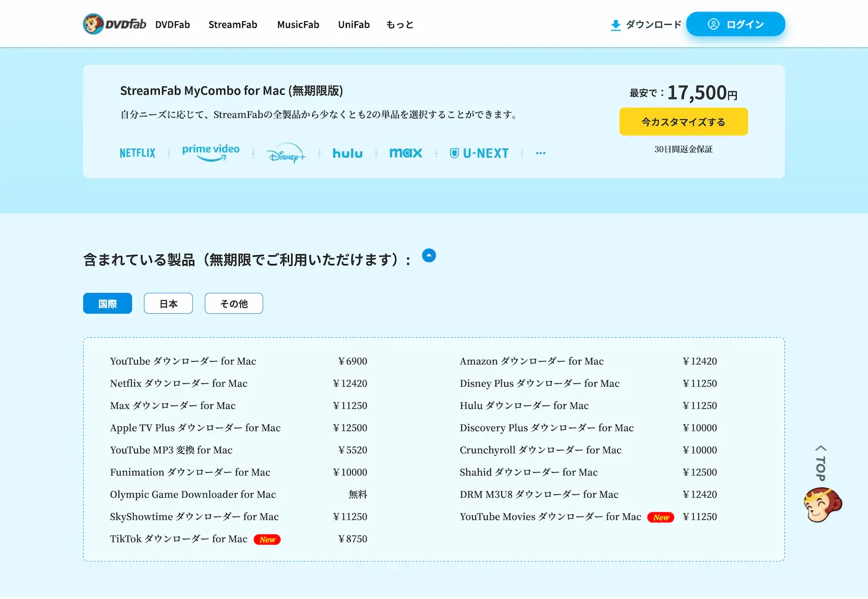Open the もっと navigation menu
The image size is (868, 599).
coord(399,24)
